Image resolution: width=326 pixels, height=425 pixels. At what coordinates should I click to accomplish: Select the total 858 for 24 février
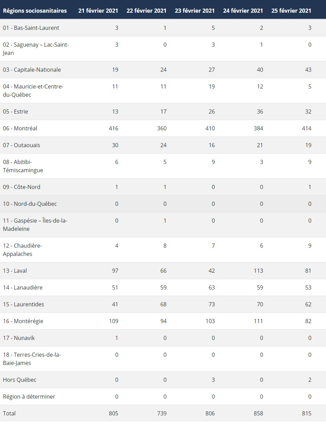[x=259, y=413]
